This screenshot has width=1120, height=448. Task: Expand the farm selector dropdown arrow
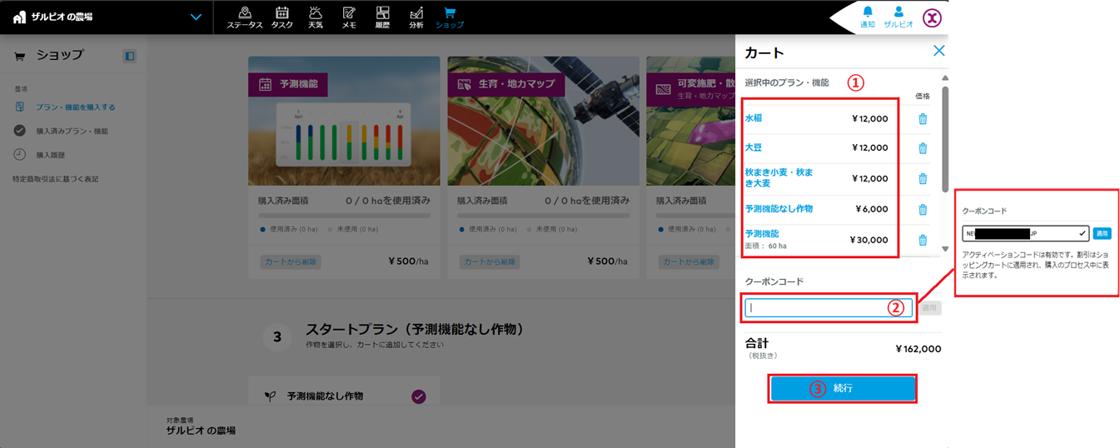pos(196,17)
